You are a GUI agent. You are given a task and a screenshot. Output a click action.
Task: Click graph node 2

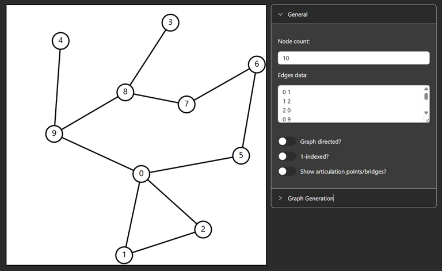203,230
